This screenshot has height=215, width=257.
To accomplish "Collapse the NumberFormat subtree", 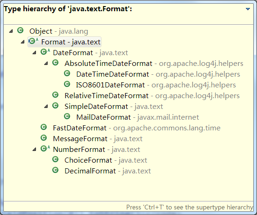I will pos(35,149).
